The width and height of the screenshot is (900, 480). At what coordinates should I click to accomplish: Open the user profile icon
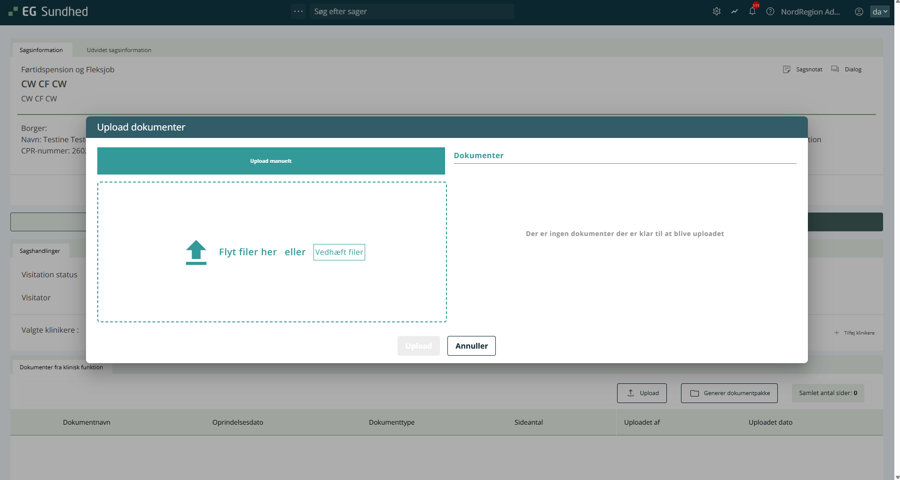[859, 12]
